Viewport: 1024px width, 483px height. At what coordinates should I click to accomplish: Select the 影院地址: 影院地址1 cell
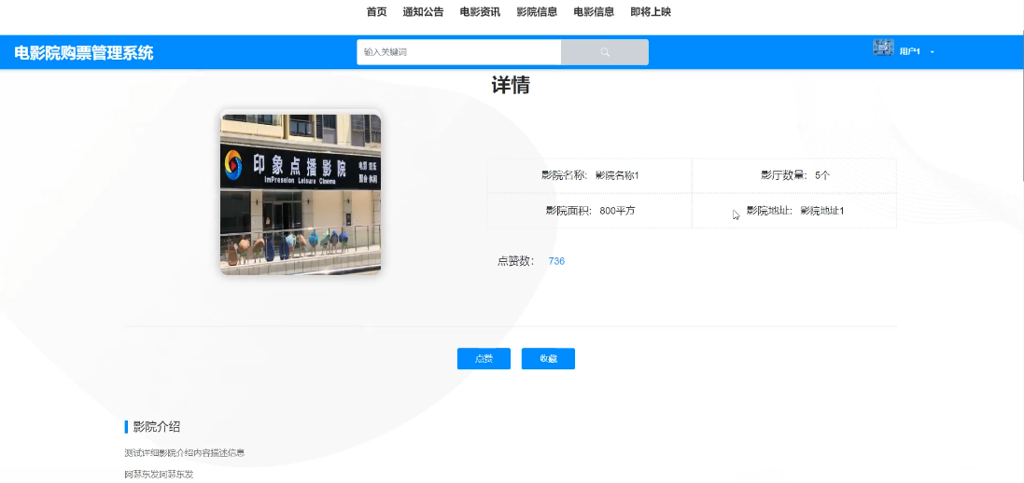tap(794, 211)
